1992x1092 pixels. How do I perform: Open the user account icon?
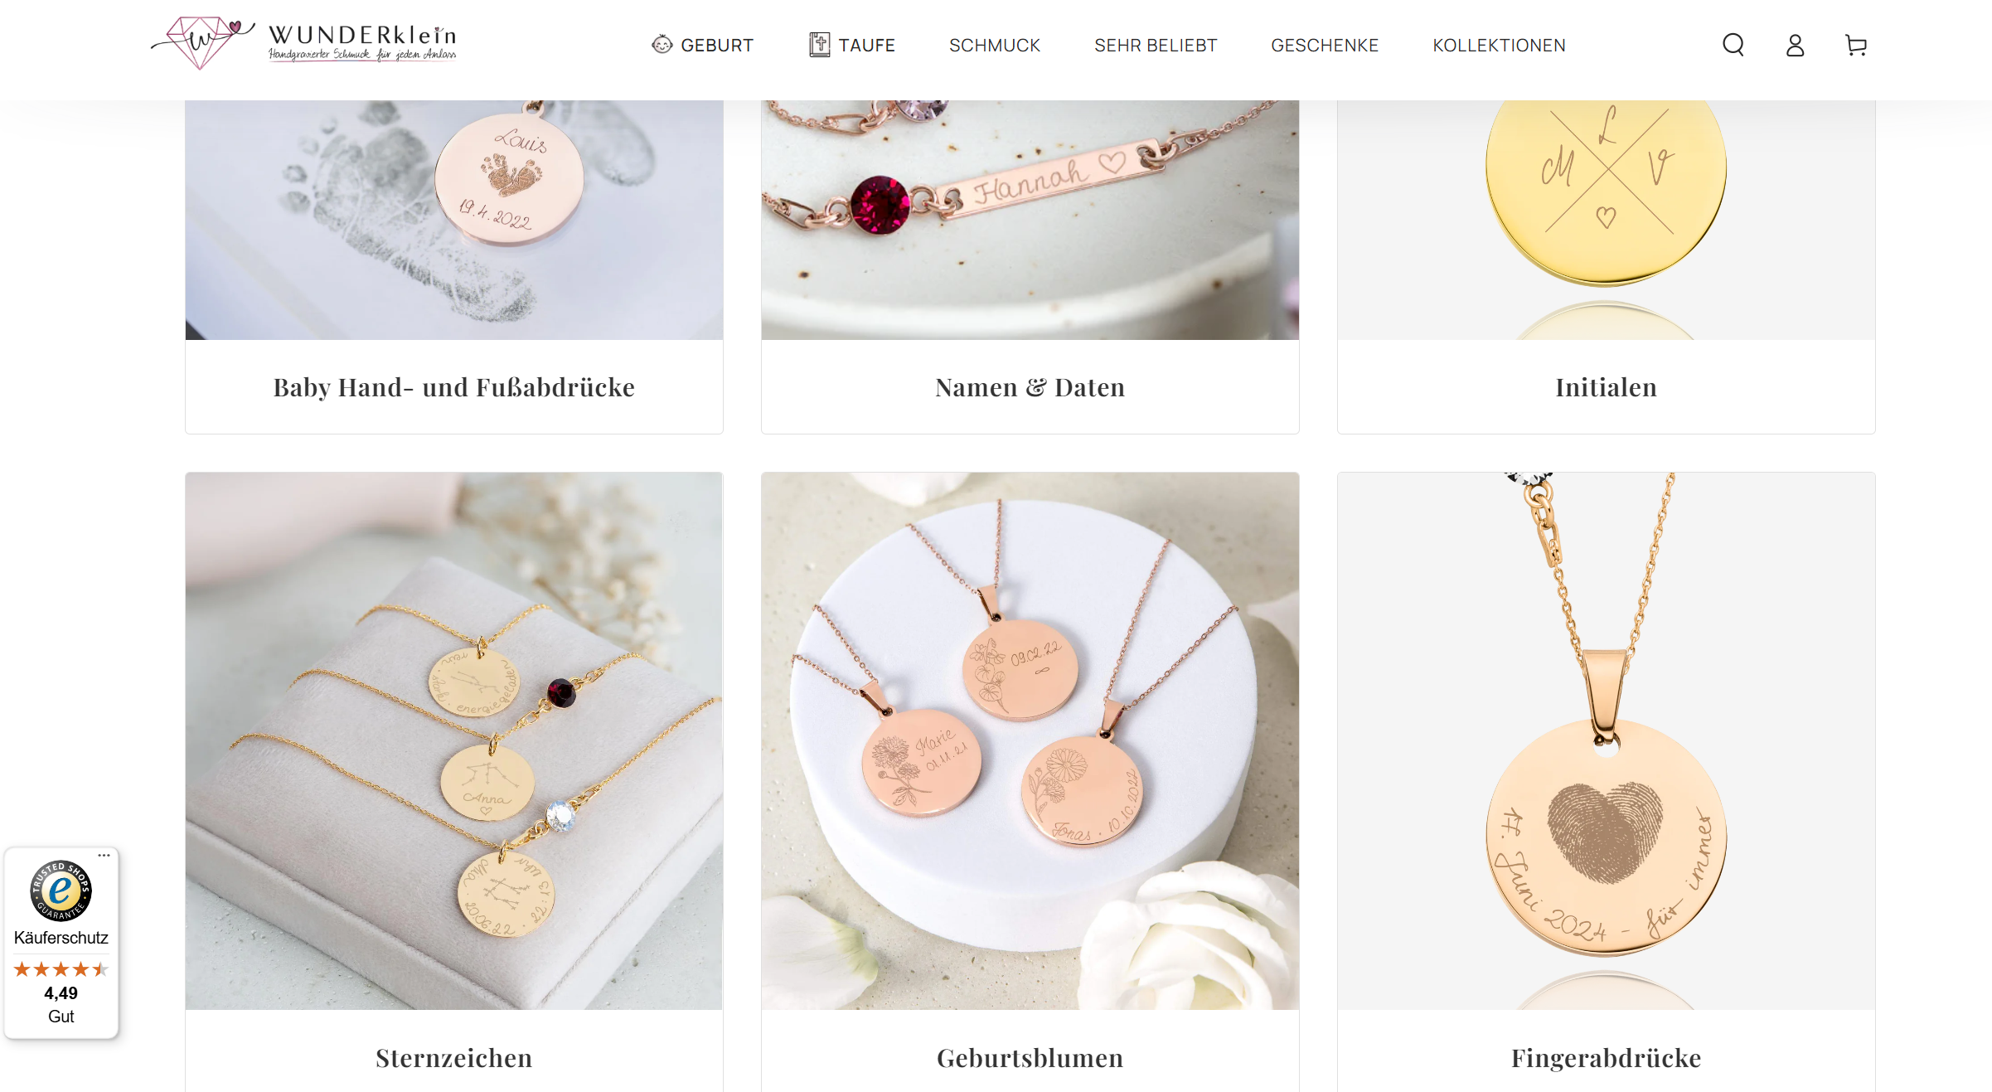tap(1795, 45)
